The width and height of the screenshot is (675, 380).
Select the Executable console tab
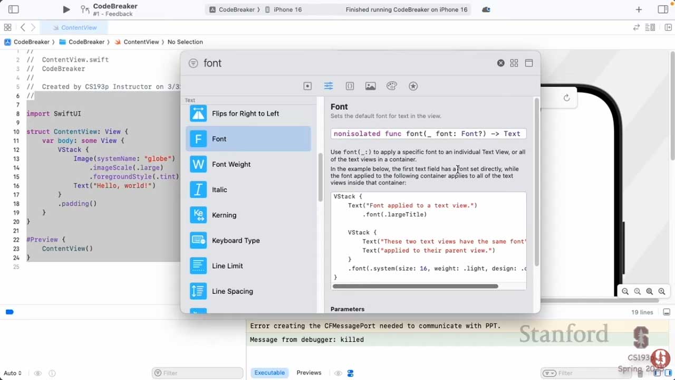pyautogui.click(x=269, y=373)
